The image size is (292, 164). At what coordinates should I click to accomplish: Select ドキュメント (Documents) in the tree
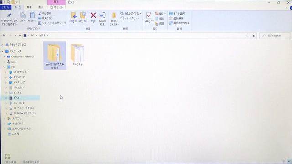coord(17,87)
